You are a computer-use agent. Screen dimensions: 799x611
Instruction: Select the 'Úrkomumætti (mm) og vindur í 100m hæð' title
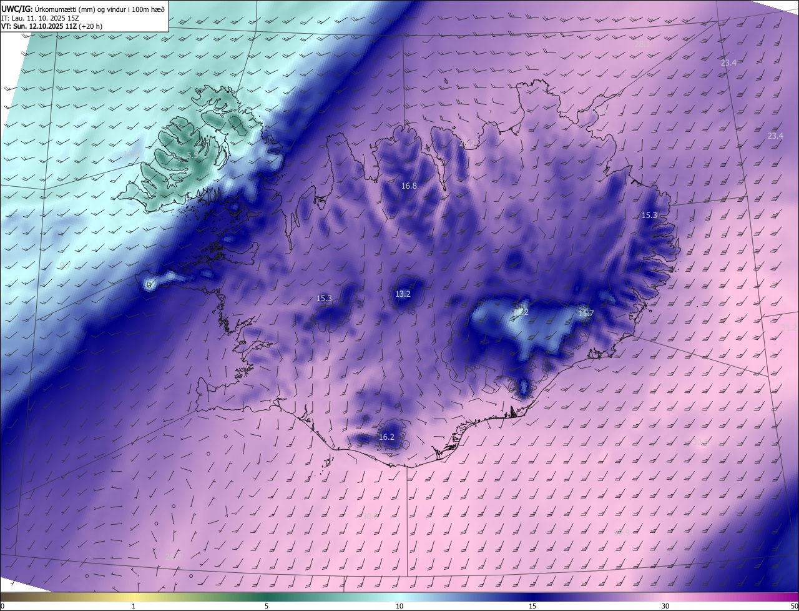tap(100, 9)
